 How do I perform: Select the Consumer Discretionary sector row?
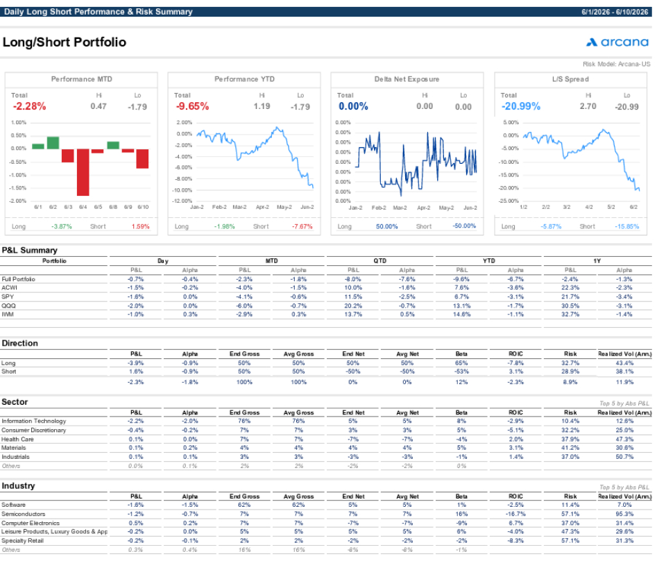pyautogui.click(x=326, y=430)
